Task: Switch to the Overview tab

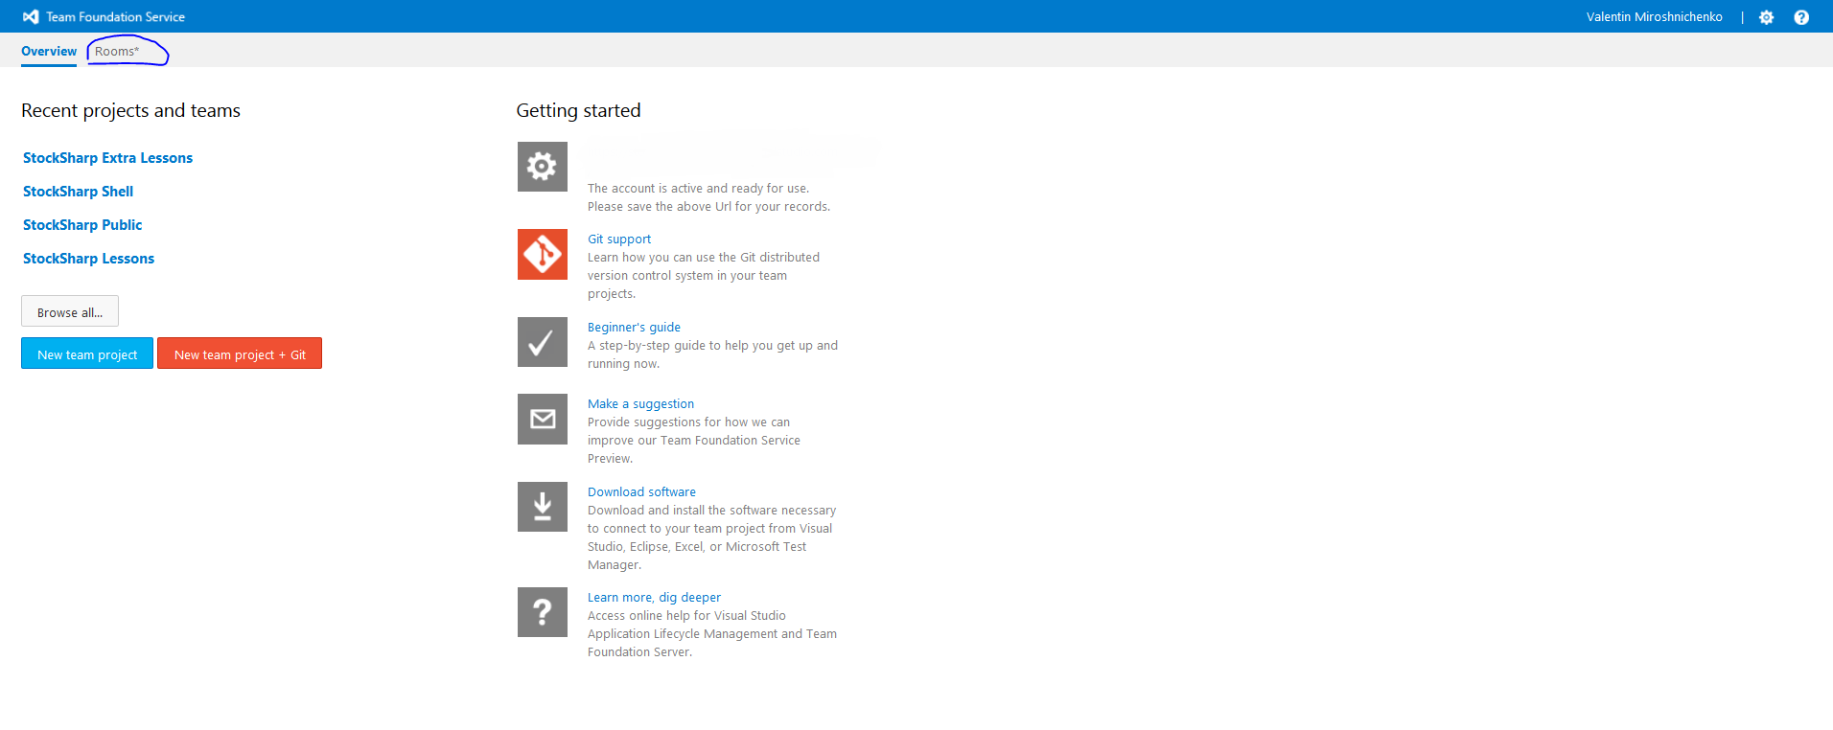Action: pyautogui.click(x=49, y=51)
